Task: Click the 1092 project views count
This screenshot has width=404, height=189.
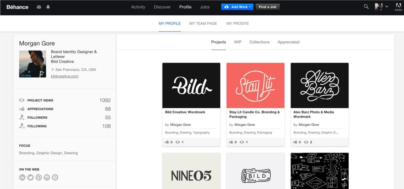Action: tap(105, 101)
